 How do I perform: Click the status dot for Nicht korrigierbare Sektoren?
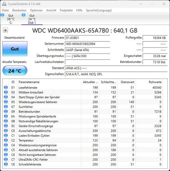coord(6,155)
